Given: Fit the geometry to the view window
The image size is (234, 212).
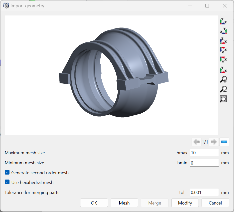Looking at the screenshot, I should point(223,99).
